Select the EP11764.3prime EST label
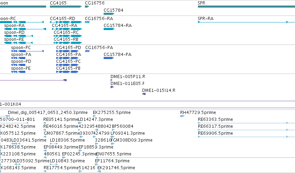The height and width of the screenshot is (173, 295). point(112,161)
